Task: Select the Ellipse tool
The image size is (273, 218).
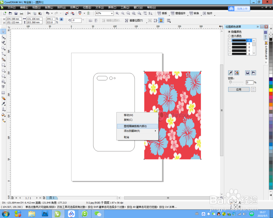Action: [x=3, y=71]
